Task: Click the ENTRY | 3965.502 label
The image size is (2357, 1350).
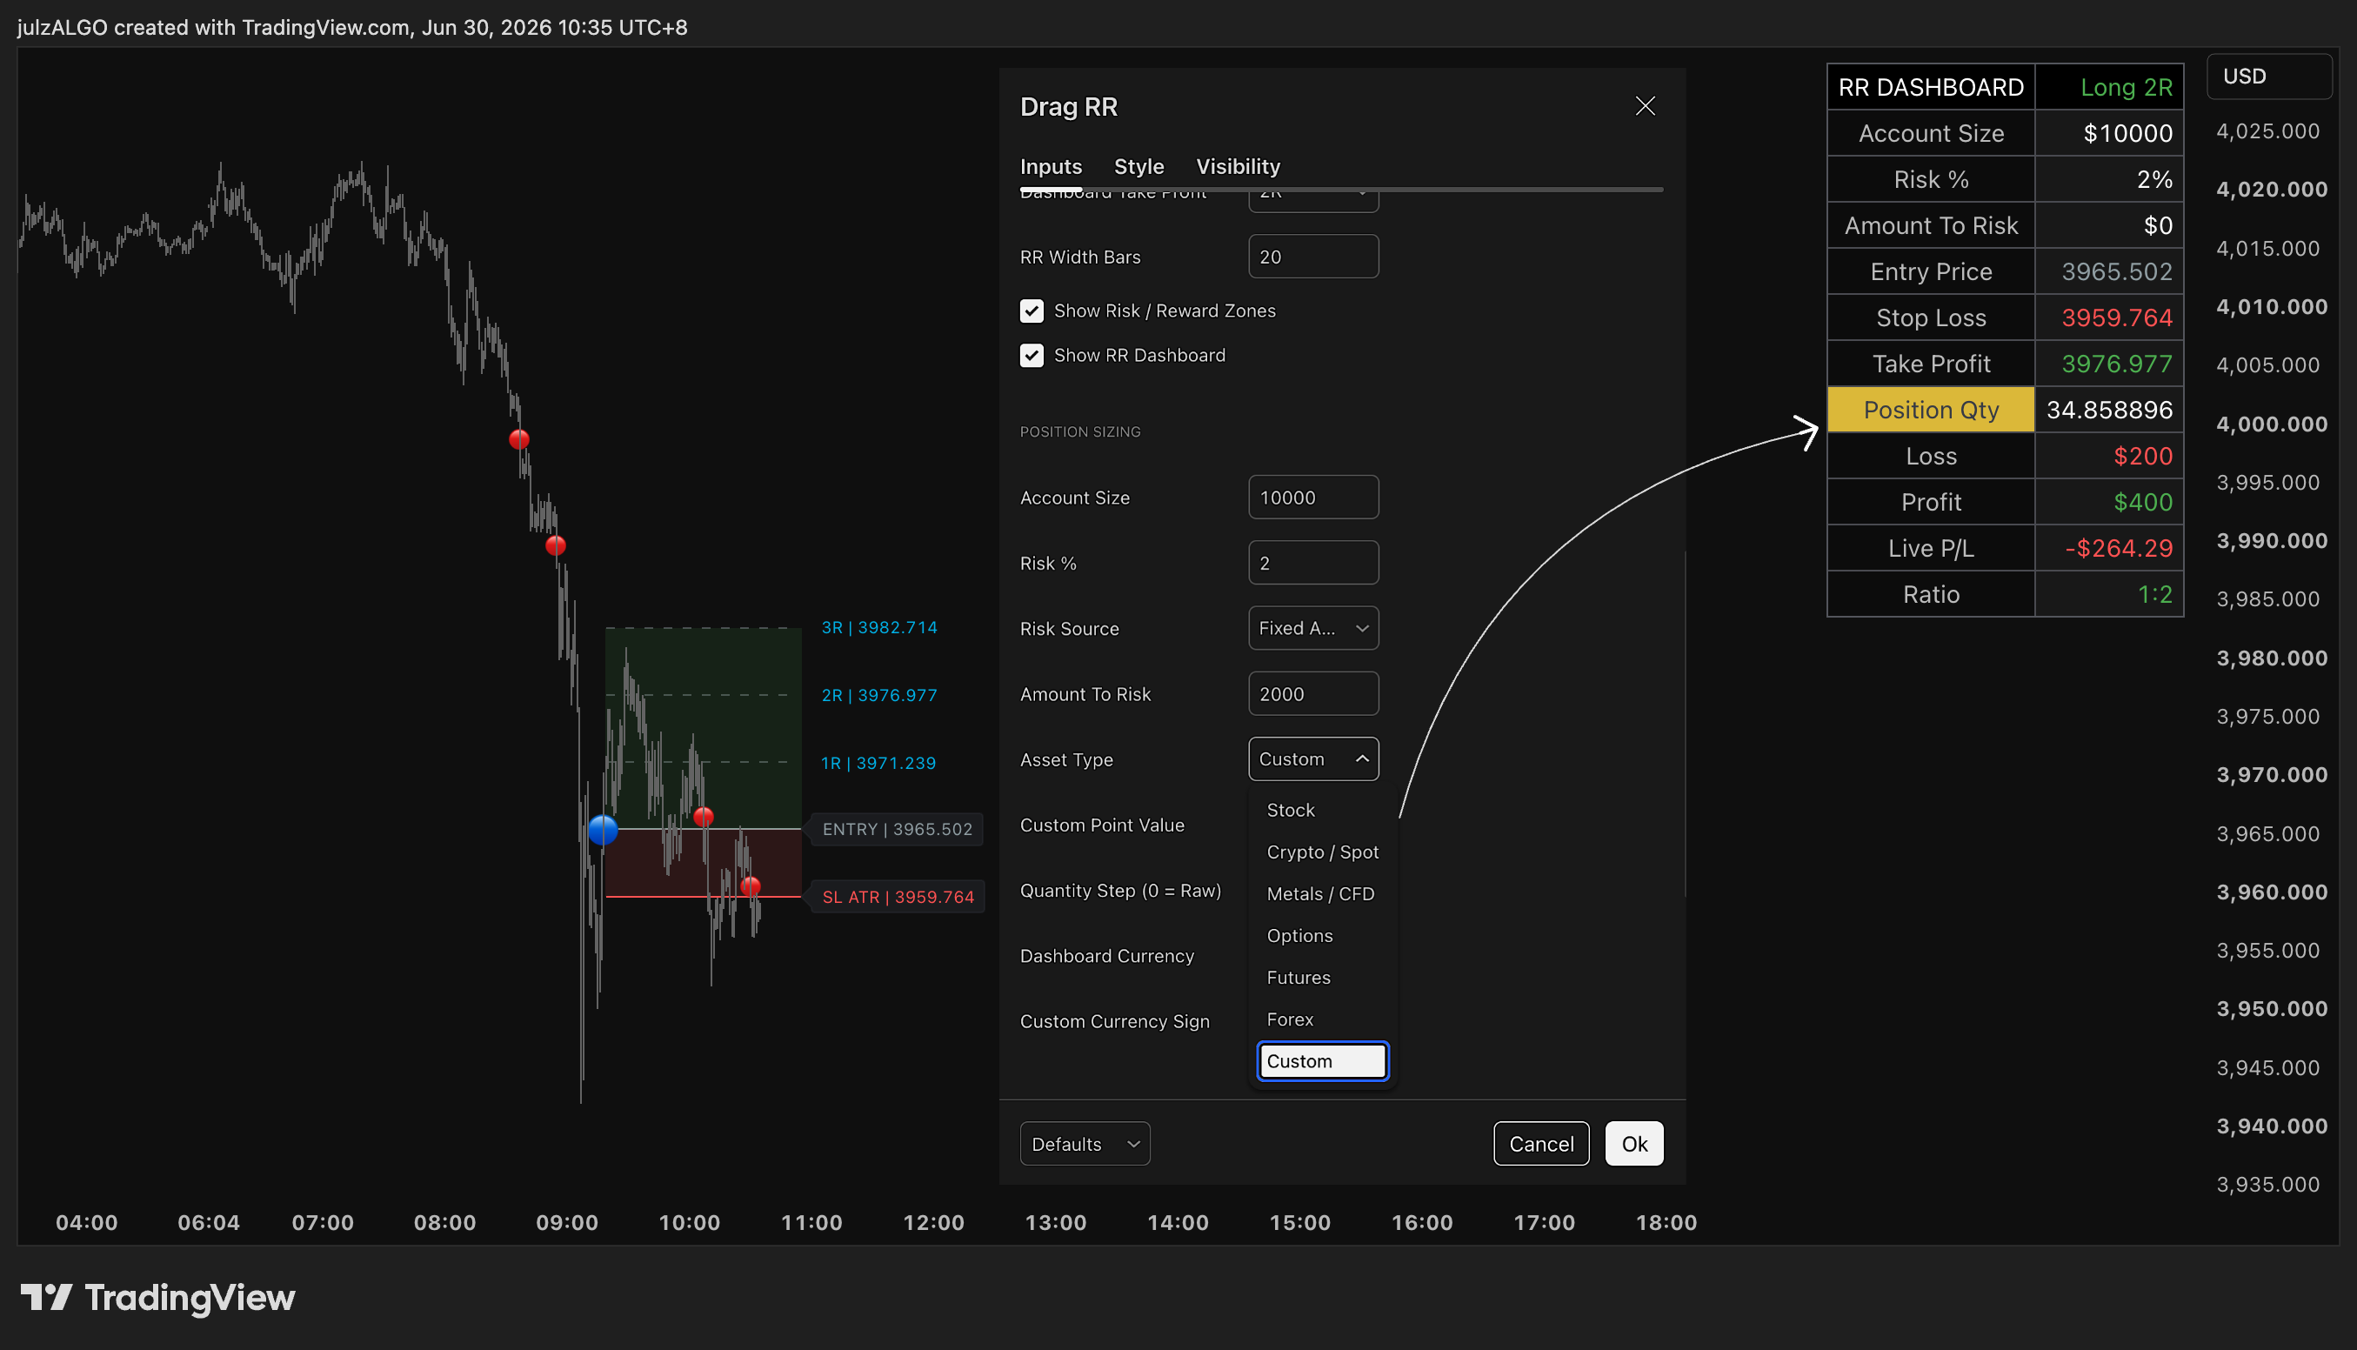Action: coord(897,830)
